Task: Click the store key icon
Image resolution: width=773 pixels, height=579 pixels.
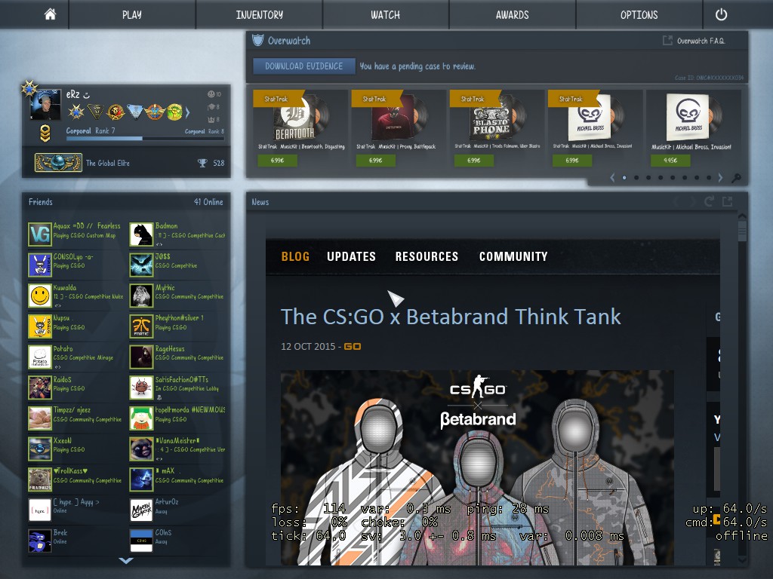Action: [x=736, y=178]
